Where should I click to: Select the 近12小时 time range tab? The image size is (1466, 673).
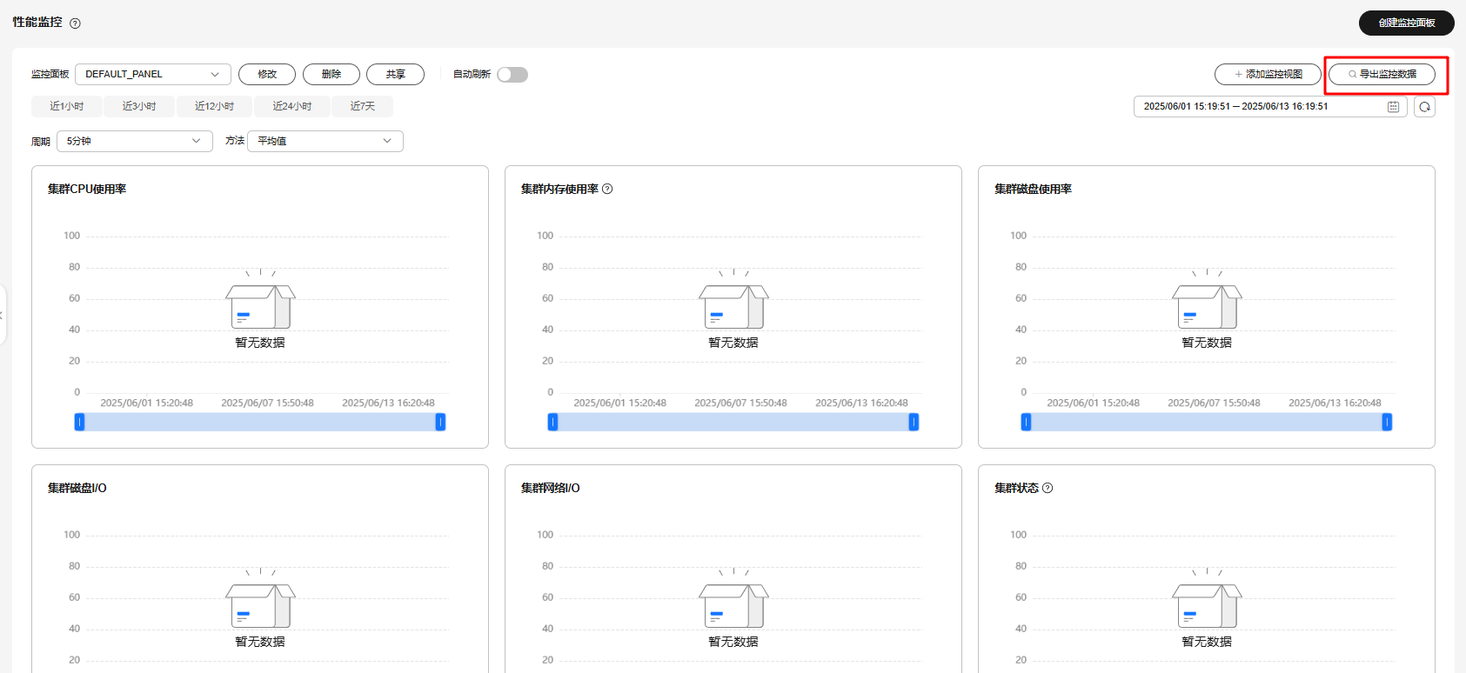pyautogui.click(x=214, y=106)
